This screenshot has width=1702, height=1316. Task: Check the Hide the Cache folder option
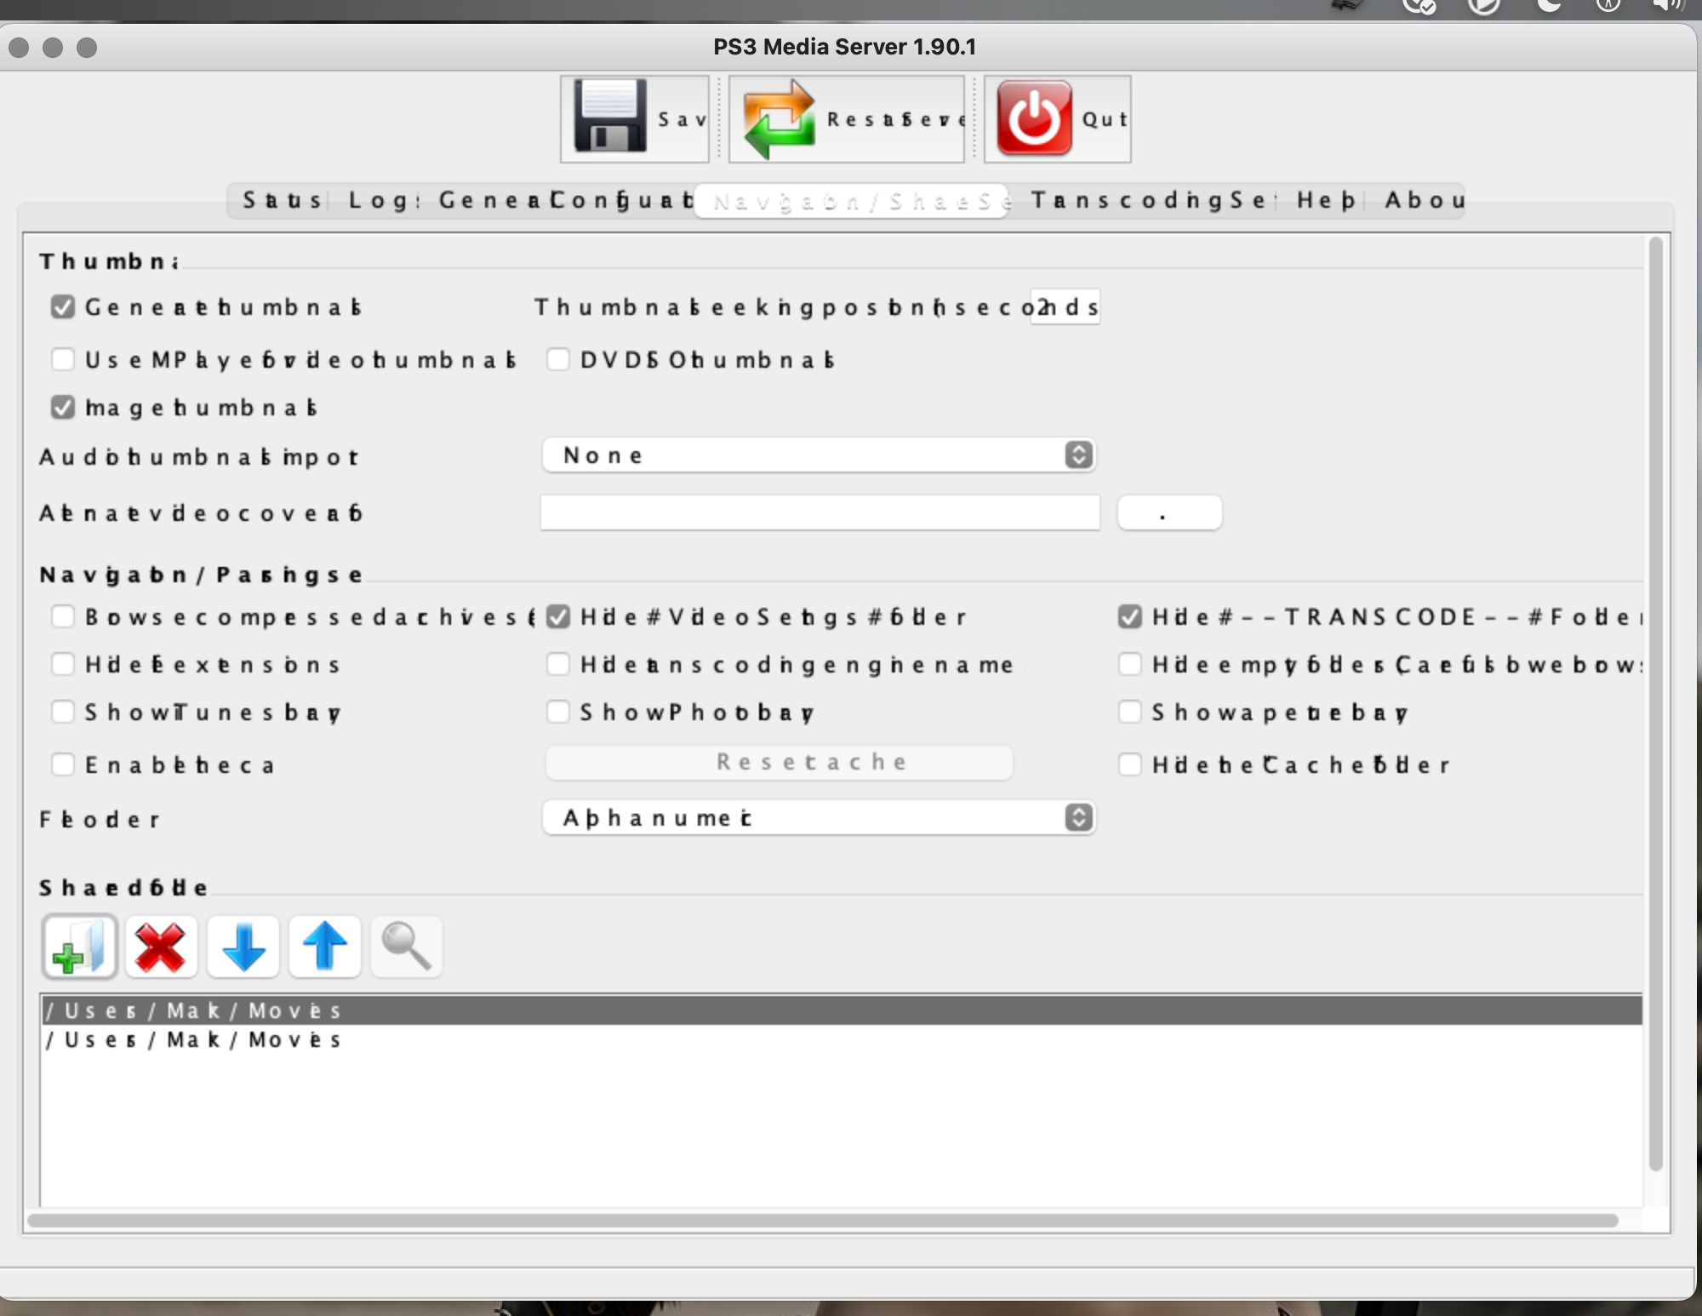[x=1130, y=764]
